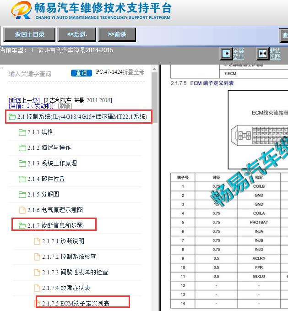Click the blue 查询 search button
This screenshot has height=311, width=288.
tap(82, 73)
